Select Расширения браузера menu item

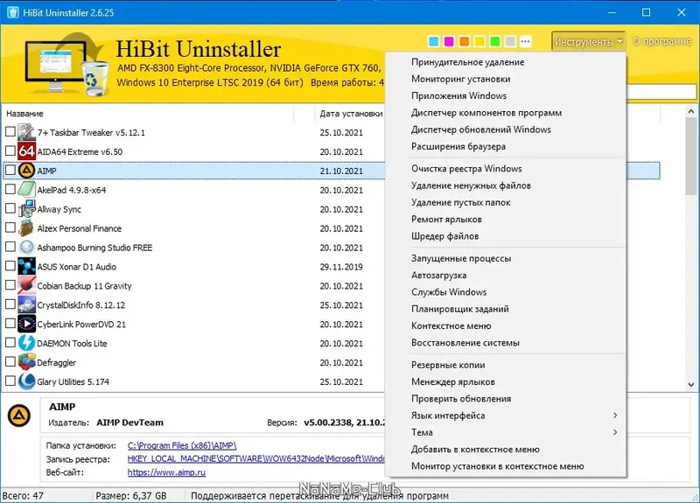tap(506, 146)
